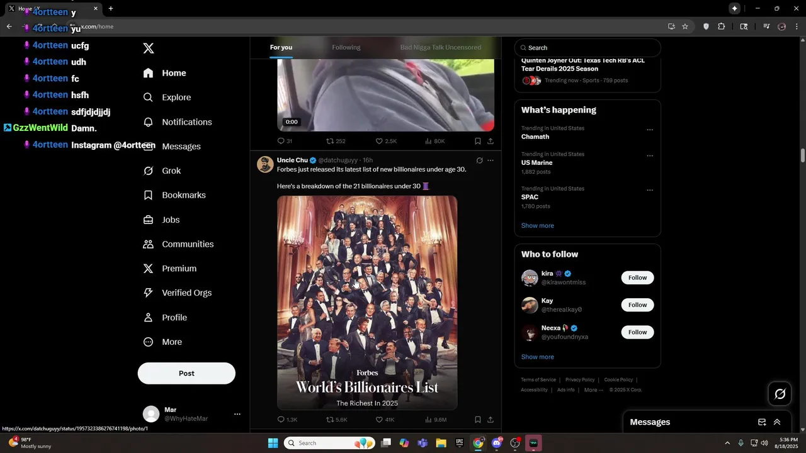This screenshot has width=806, height=453.
Task: Open the Terms of Service link
Action: (538, 380)
